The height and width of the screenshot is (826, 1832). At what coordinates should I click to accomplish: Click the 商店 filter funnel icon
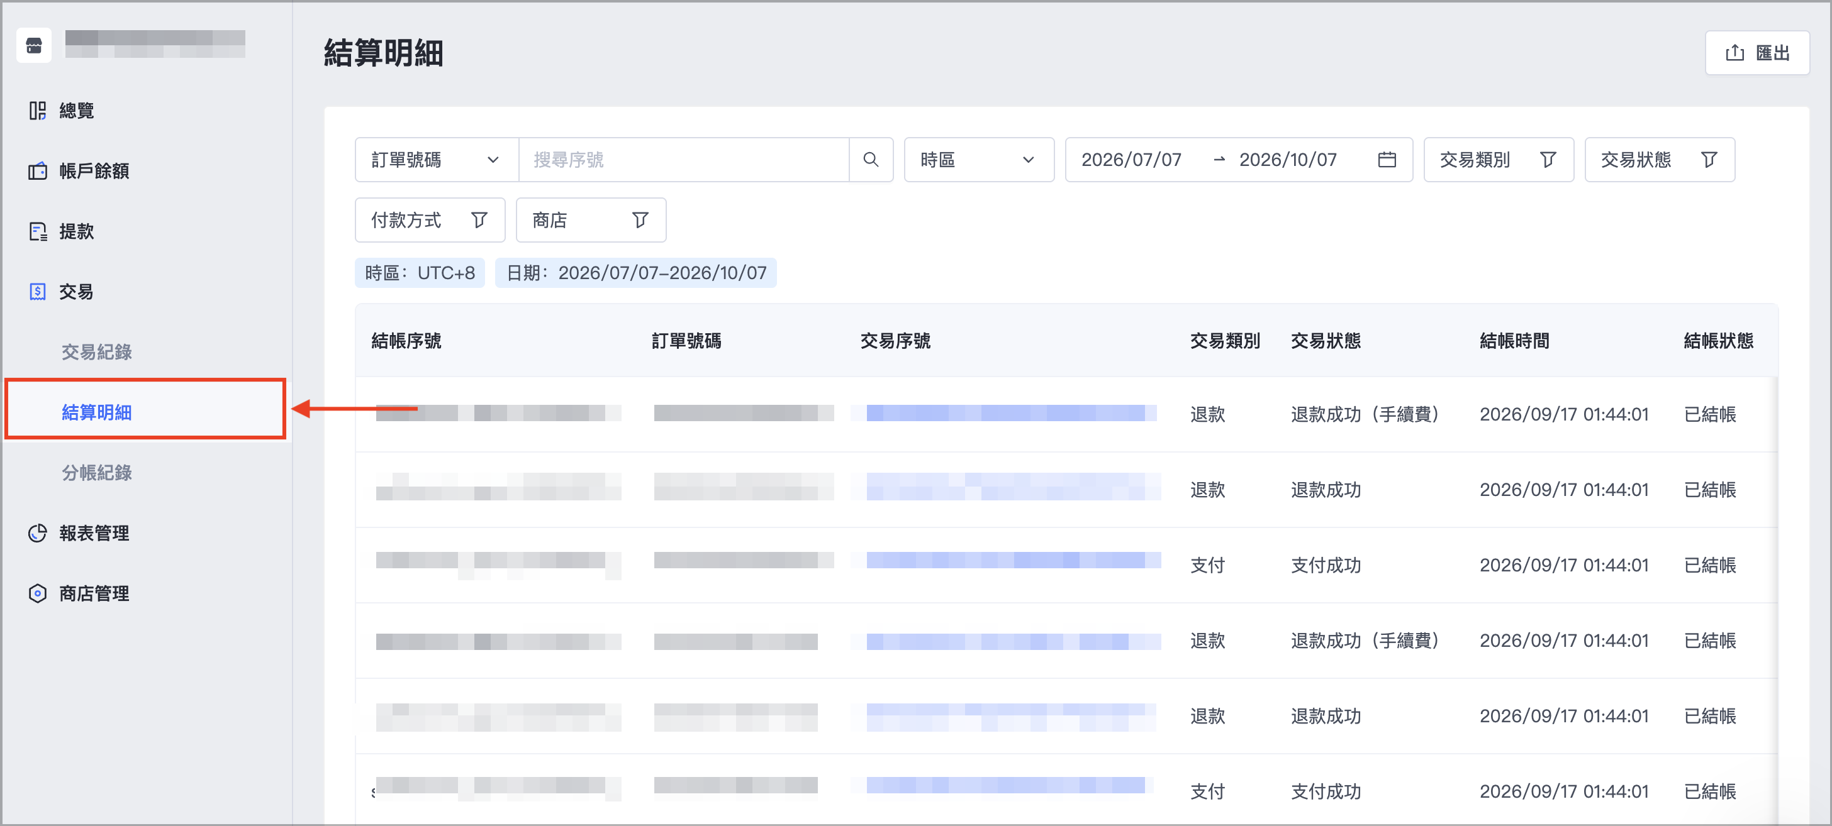(640, 221)
